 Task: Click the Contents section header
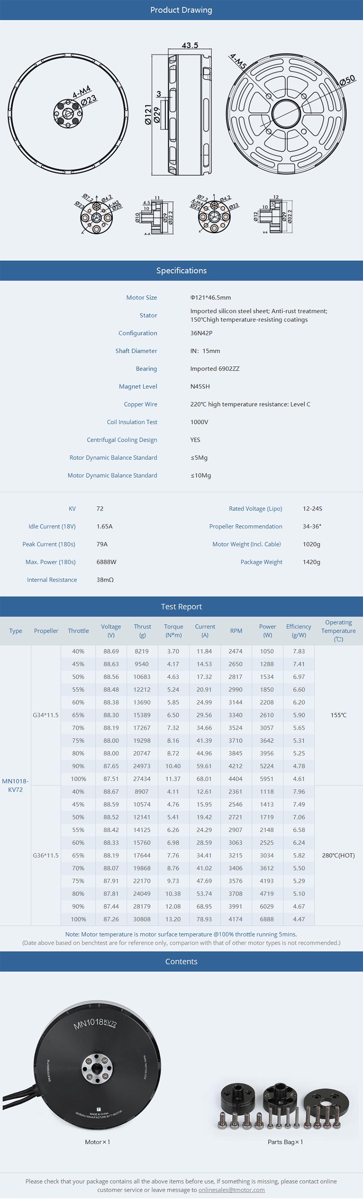[181, 961]
